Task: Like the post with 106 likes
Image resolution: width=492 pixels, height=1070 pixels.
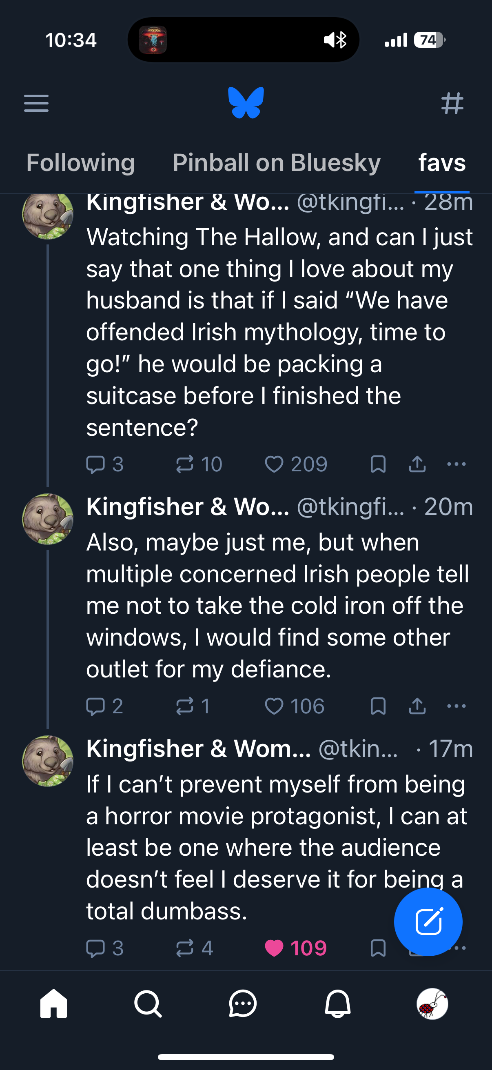Action: click(x=274, y=706)
